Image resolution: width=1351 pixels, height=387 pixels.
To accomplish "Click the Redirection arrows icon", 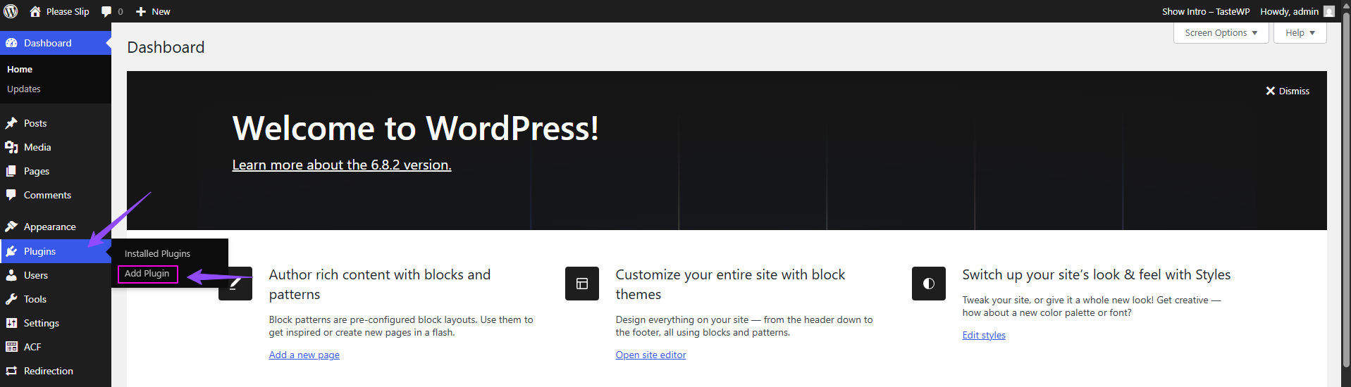I will [x=11, y=371].
